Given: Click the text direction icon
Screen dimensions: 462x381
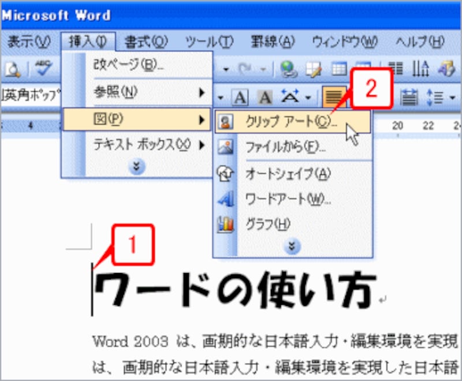Looking at the screenshot, I should pyautogui.click(x=420, y=69).
